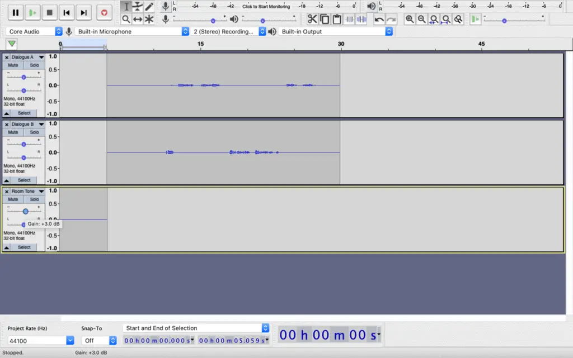Click the Paste clipboard icon

[337, 19]
